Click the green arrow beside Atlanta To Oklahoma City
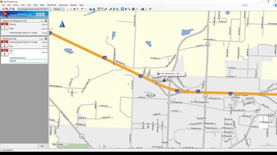 (x=46, y=21)
